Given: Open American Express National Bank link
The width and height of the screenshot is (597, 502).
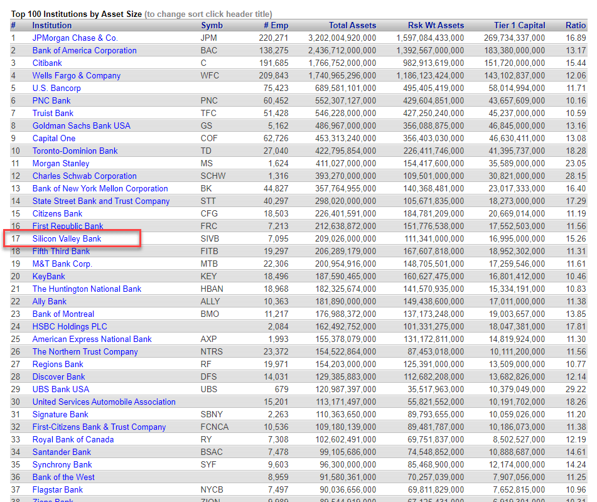Looking at the screenshot, I should [x=92, y=339].
